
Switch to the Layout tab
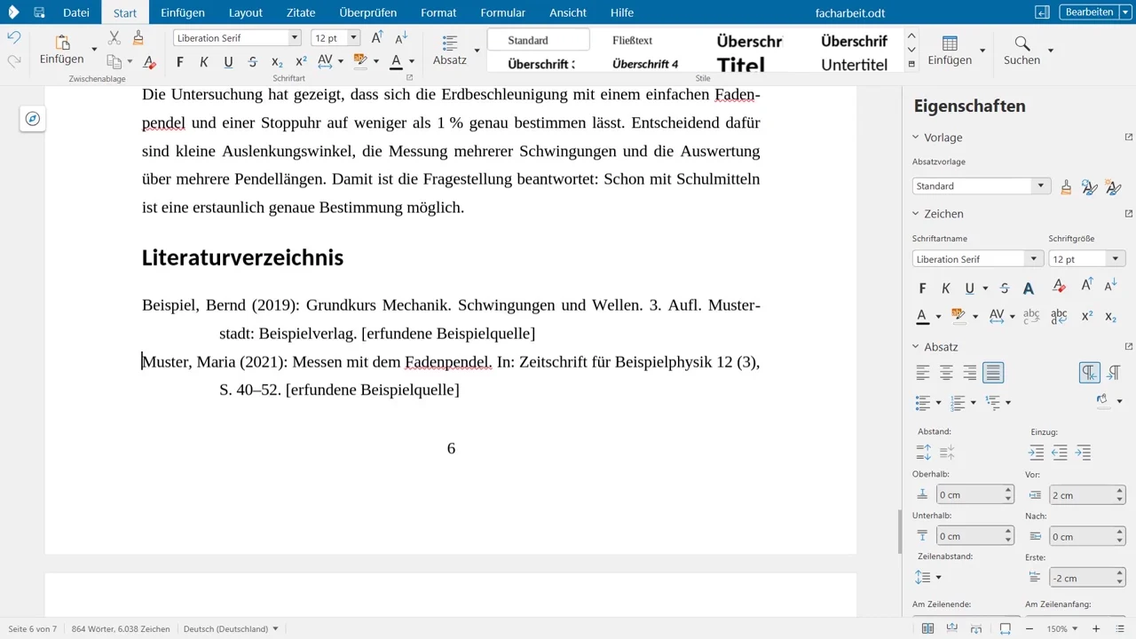click(x=246, y=12)
